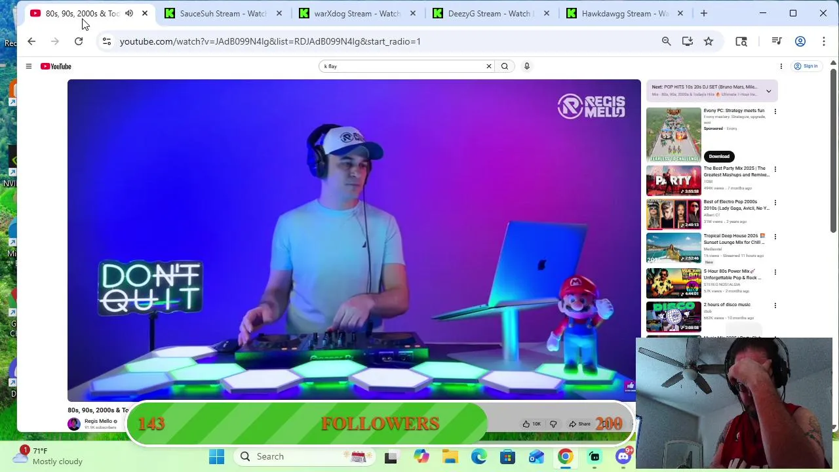Close the 80s, 90s, 2000s YouTube tab

coord(145,13)
